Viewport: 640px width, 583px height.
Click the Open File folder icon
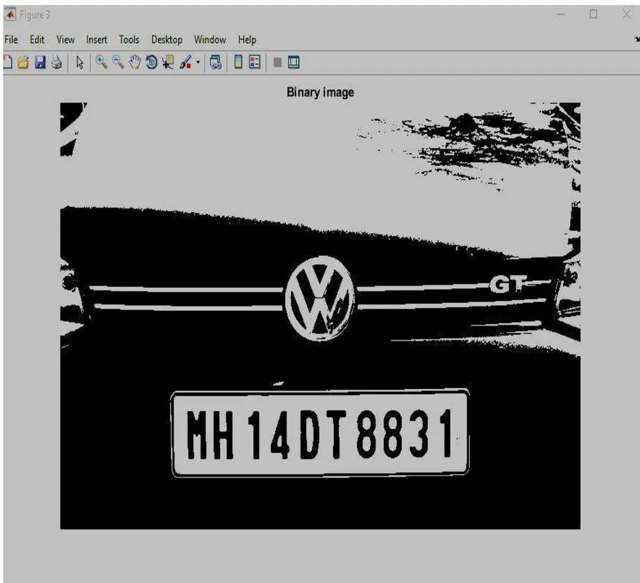[x=23, y=63]
